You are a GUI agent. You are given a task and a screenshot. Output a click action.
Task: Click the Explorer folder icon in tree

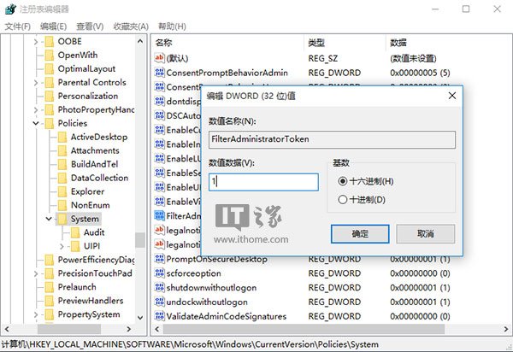coord(62,191)
